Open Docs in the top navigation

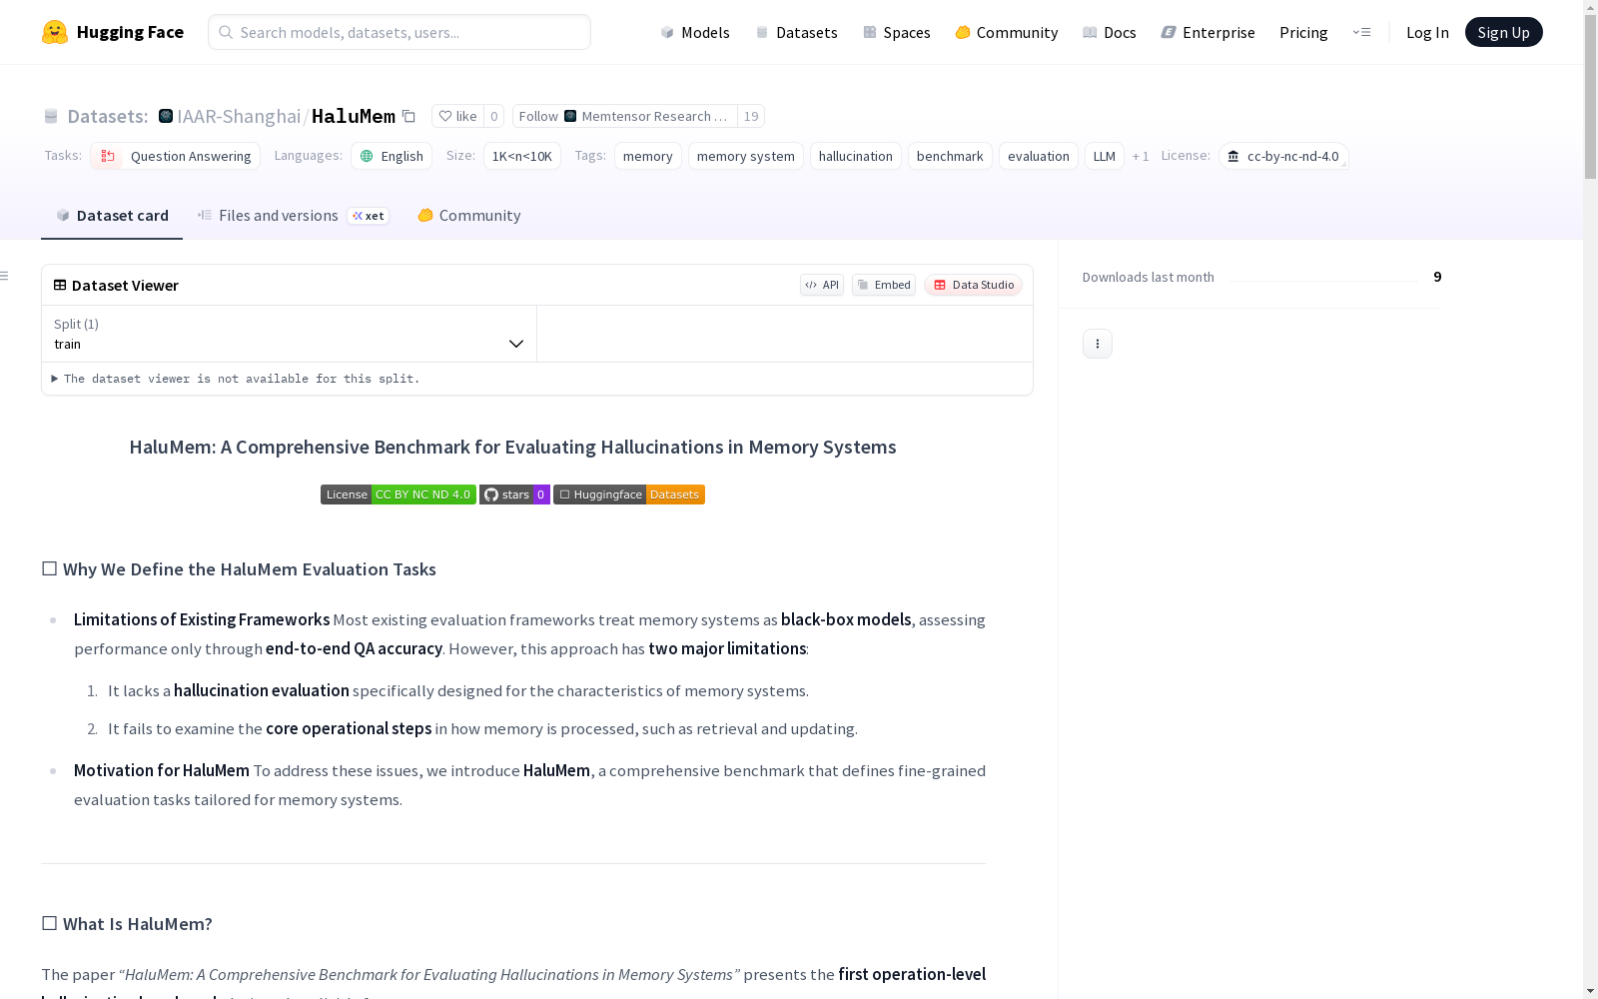(1110, 32)
